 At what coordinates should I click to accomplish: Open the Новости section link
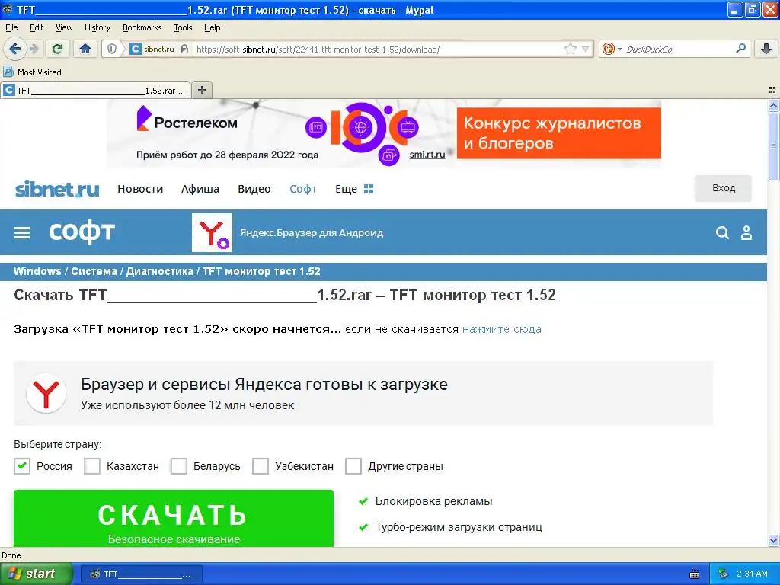tap(140, 189)
